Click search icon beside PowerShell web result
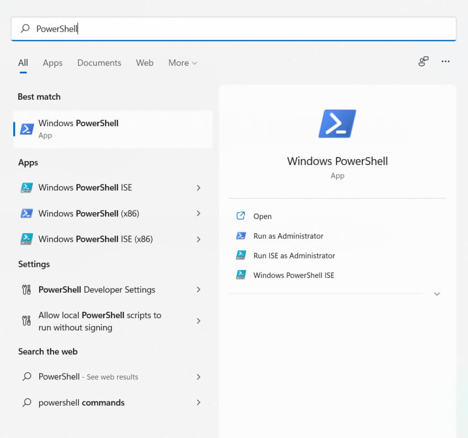Image resolution: width=468 pixels, height=438 pixels. pos(27,376)
